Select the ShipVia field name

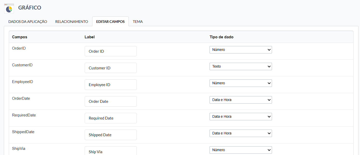coord(19,148)
